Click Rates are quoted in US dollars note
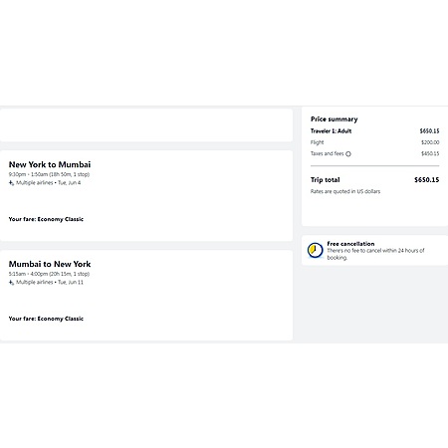The width and height of the screenshot is (448, 448). (x=345, y=191)
